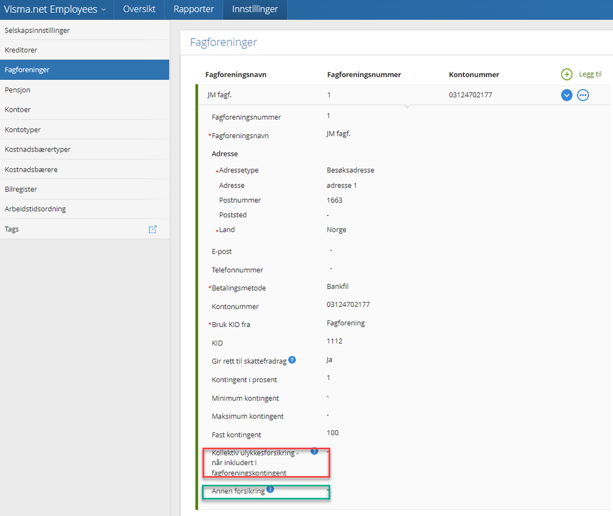Viewport: 613px width, 516px height.
Task: Open the three-dot menu for JM fagf.
Action: coord(583,95)
